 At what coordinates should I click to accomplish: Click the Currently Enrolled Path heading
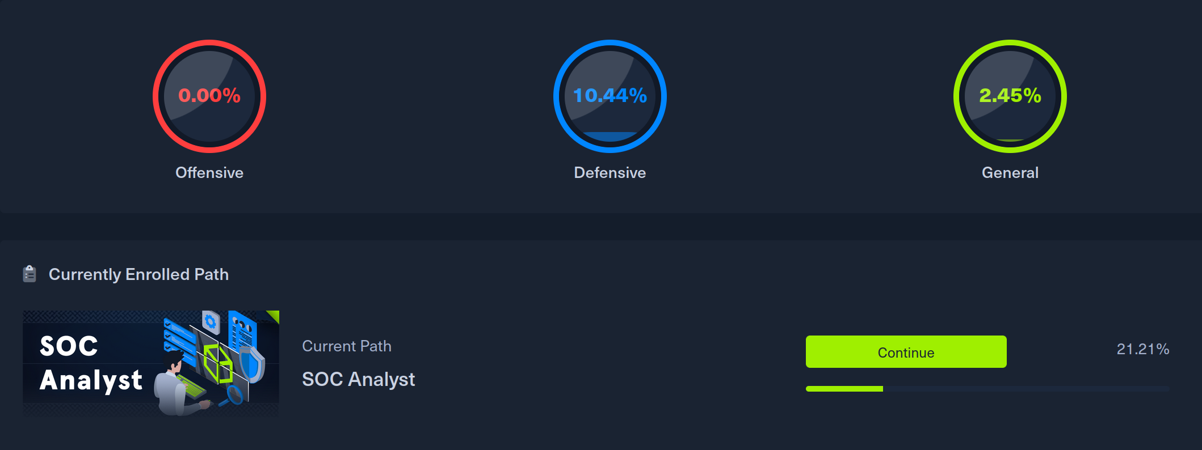tap(138, 274)
